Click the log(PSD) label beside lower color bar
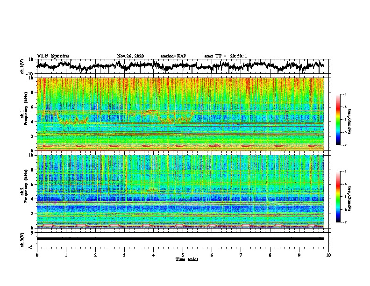The image size is (370, 286). click(350, 199)
